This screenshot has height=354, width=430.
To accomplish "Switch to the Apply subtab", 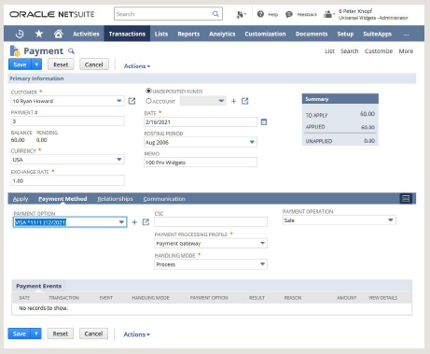I will pos(21,199).
